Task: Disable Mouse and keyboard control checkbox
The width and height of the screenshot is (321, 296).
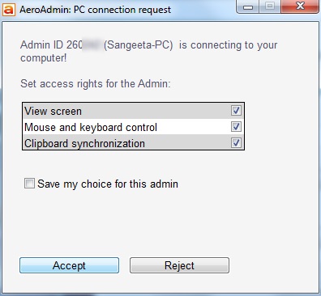Action: (x=236, y=126)
